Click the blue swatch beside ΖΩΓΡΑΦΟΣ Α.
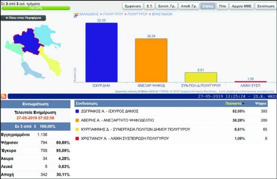This screenshot has width=277, height=179. (77, 111)
